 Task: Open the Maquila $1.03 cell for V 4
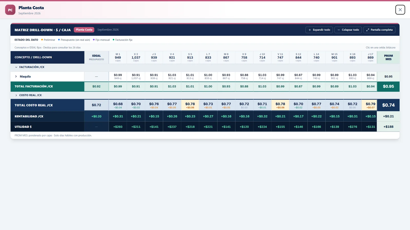coord(172,76)
